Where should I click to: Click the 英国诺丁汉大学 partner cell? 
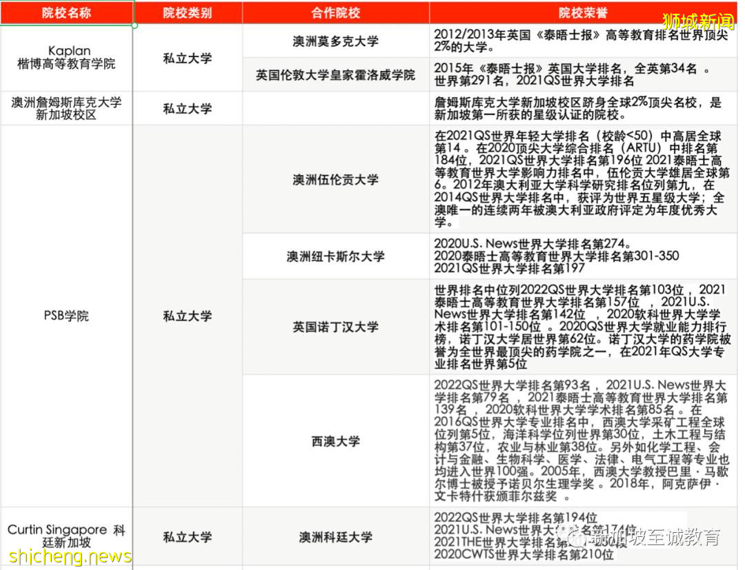click(336, 327)
